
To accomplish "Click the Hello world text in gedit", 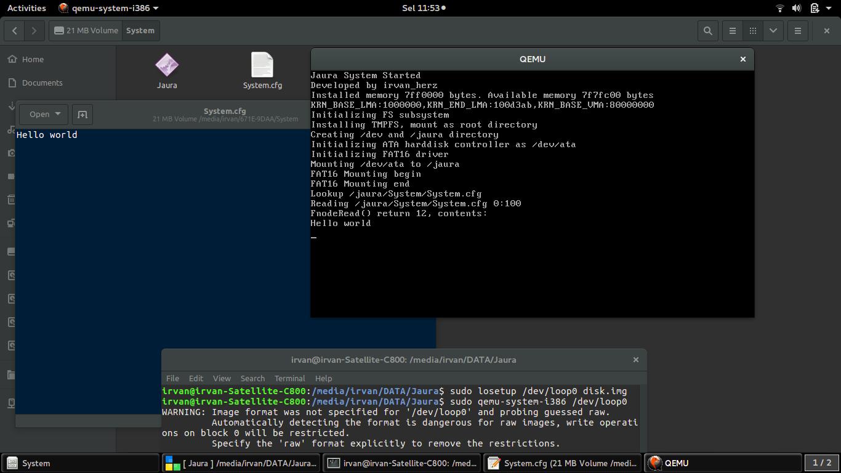I will (x=47, y=135).
